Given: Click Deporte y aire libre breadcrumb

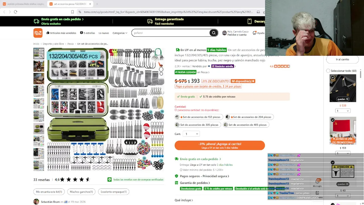Looking at the screenshot, I should 53,44.
